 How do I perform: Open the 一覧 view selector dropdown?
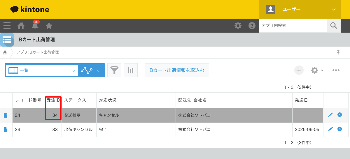pyautogui.click(x=42, y=70)
